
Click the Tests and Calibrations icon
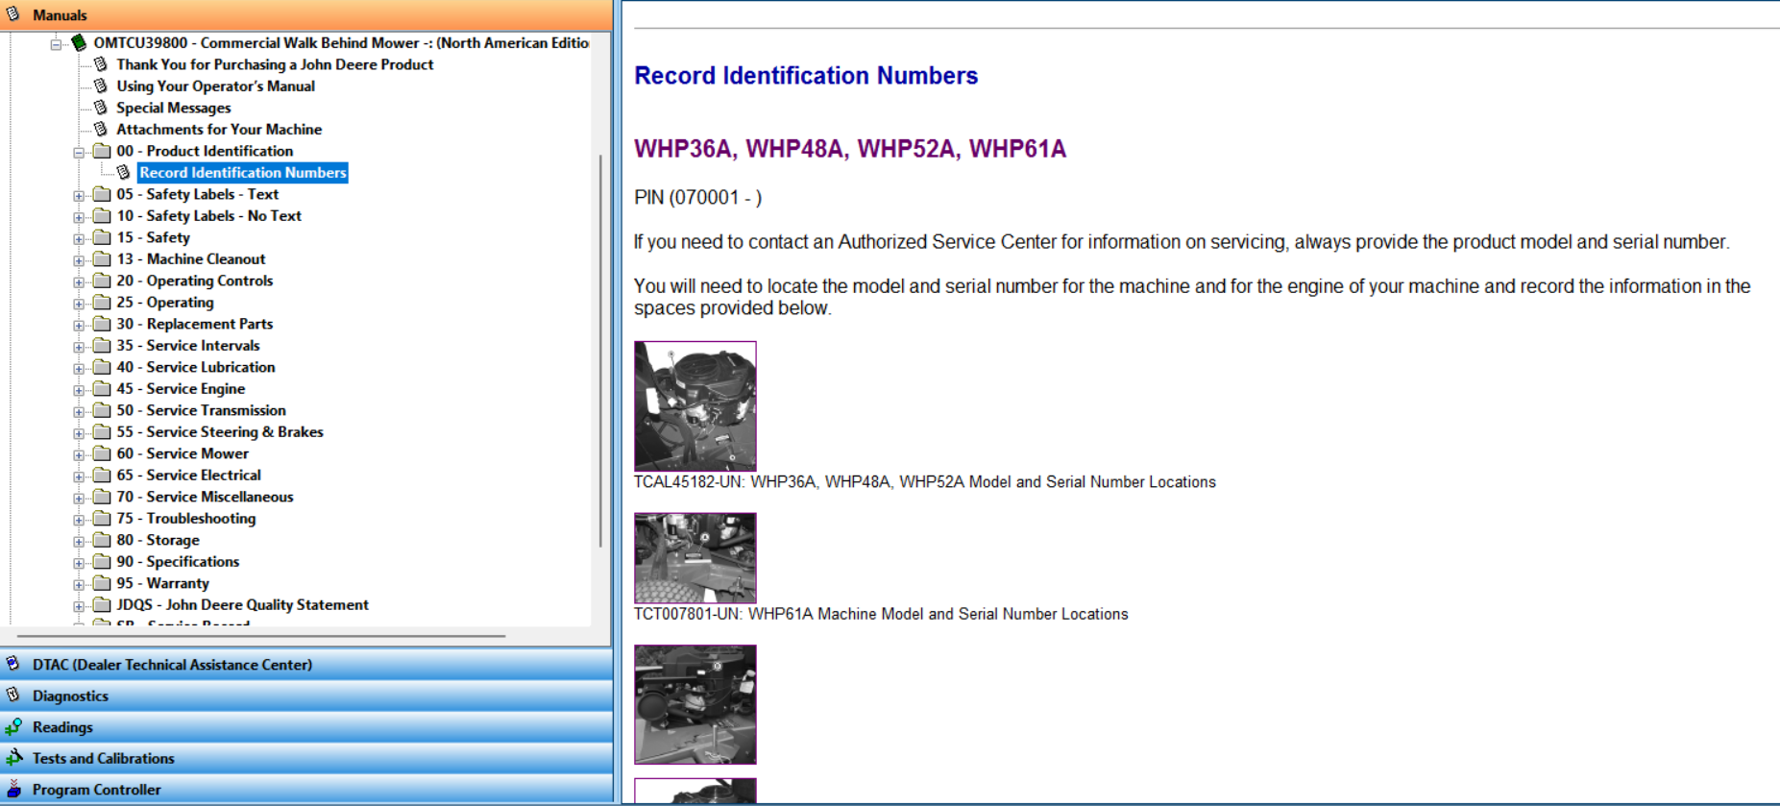13,758
